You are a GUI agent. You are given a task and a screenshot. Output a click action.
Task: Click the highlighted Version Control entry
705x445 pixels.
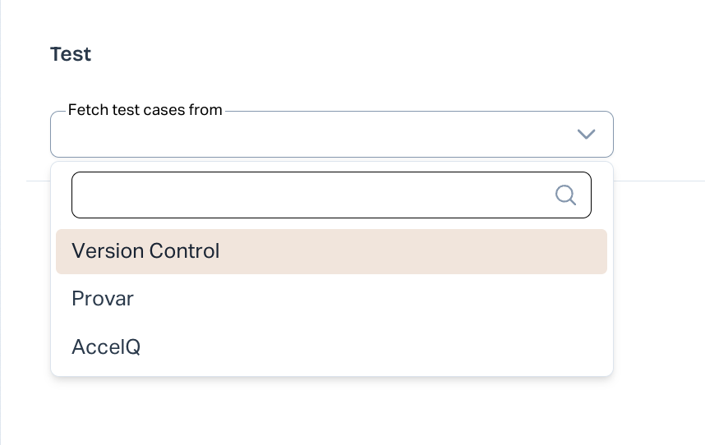click(x=146, y=251)
